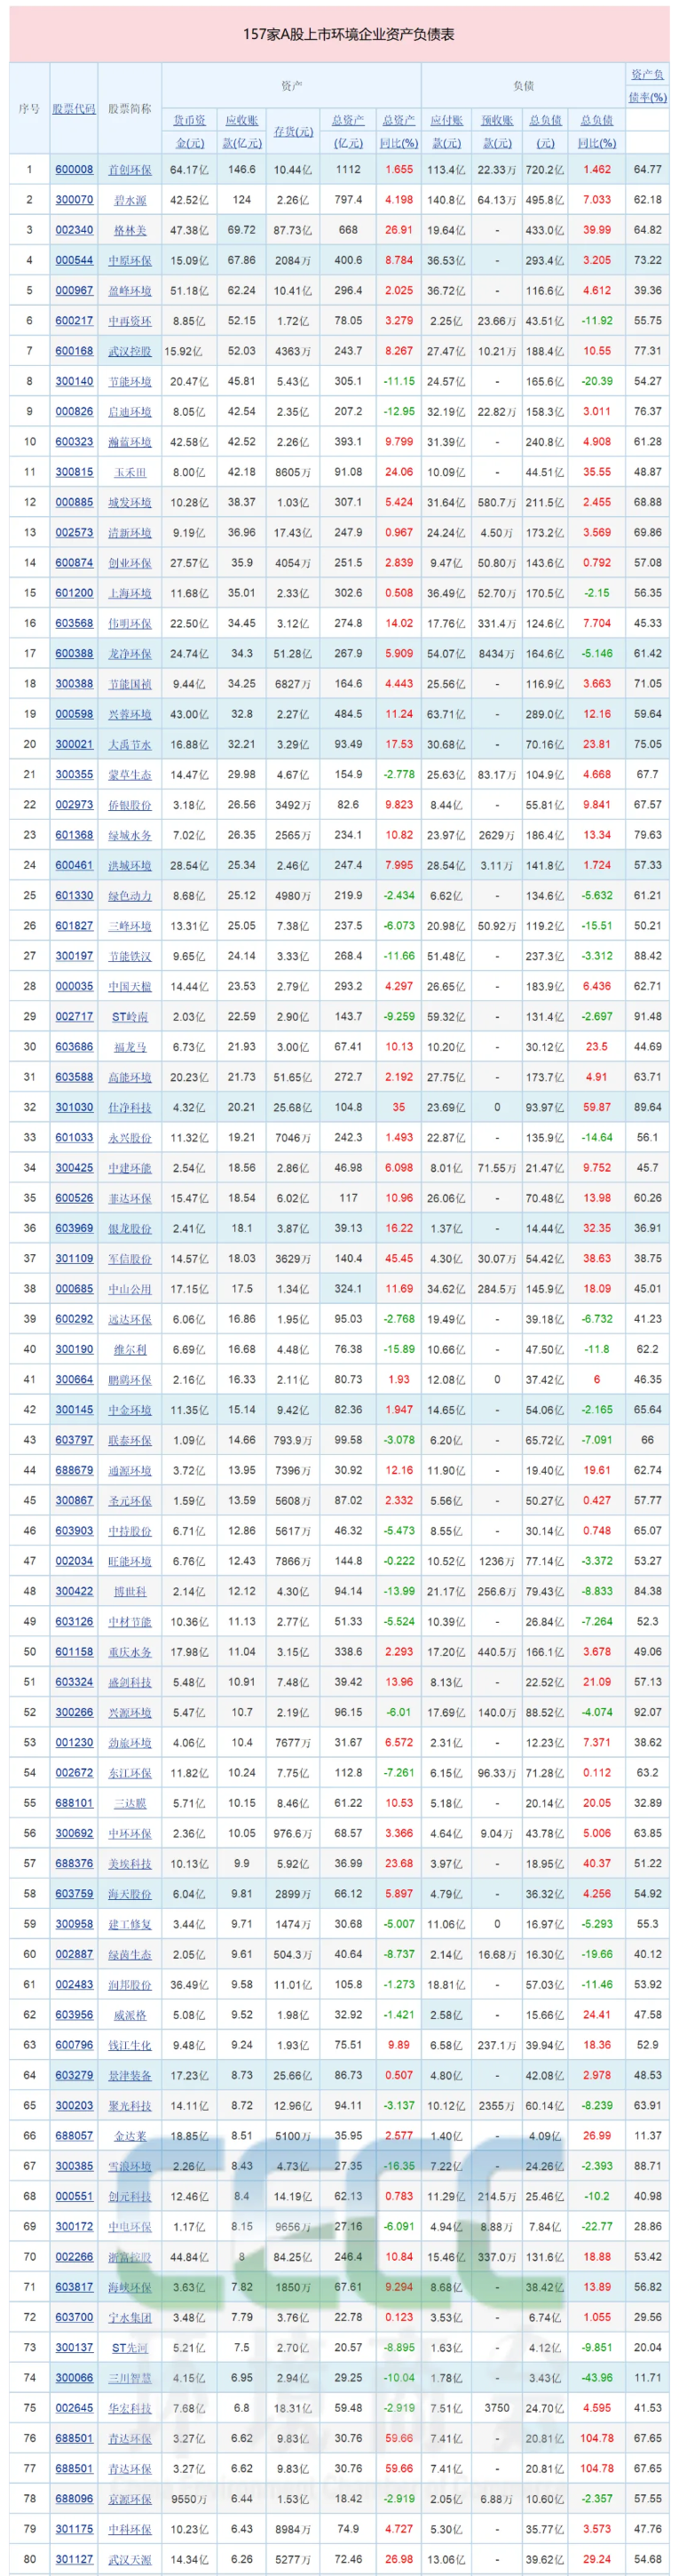The height and width of the screenshot is (2576, 679).
Task: Open stock code 300355 link
Action: [74, 774]
